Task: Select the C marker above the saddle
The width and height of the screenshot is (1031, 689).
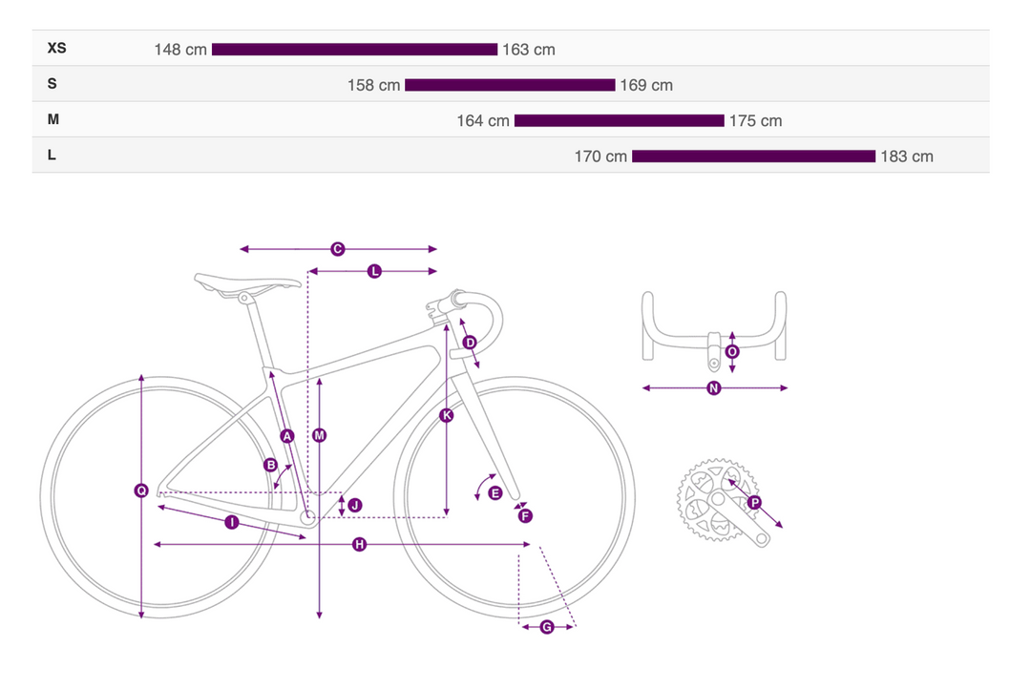Action: pyautogui.click(x=337, y=249)
